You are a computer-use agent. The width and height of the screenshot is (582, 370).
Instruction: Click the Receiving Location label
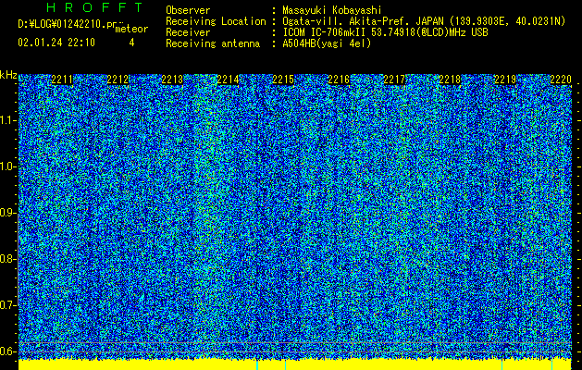pyautogui.click(x=216, y=21)
